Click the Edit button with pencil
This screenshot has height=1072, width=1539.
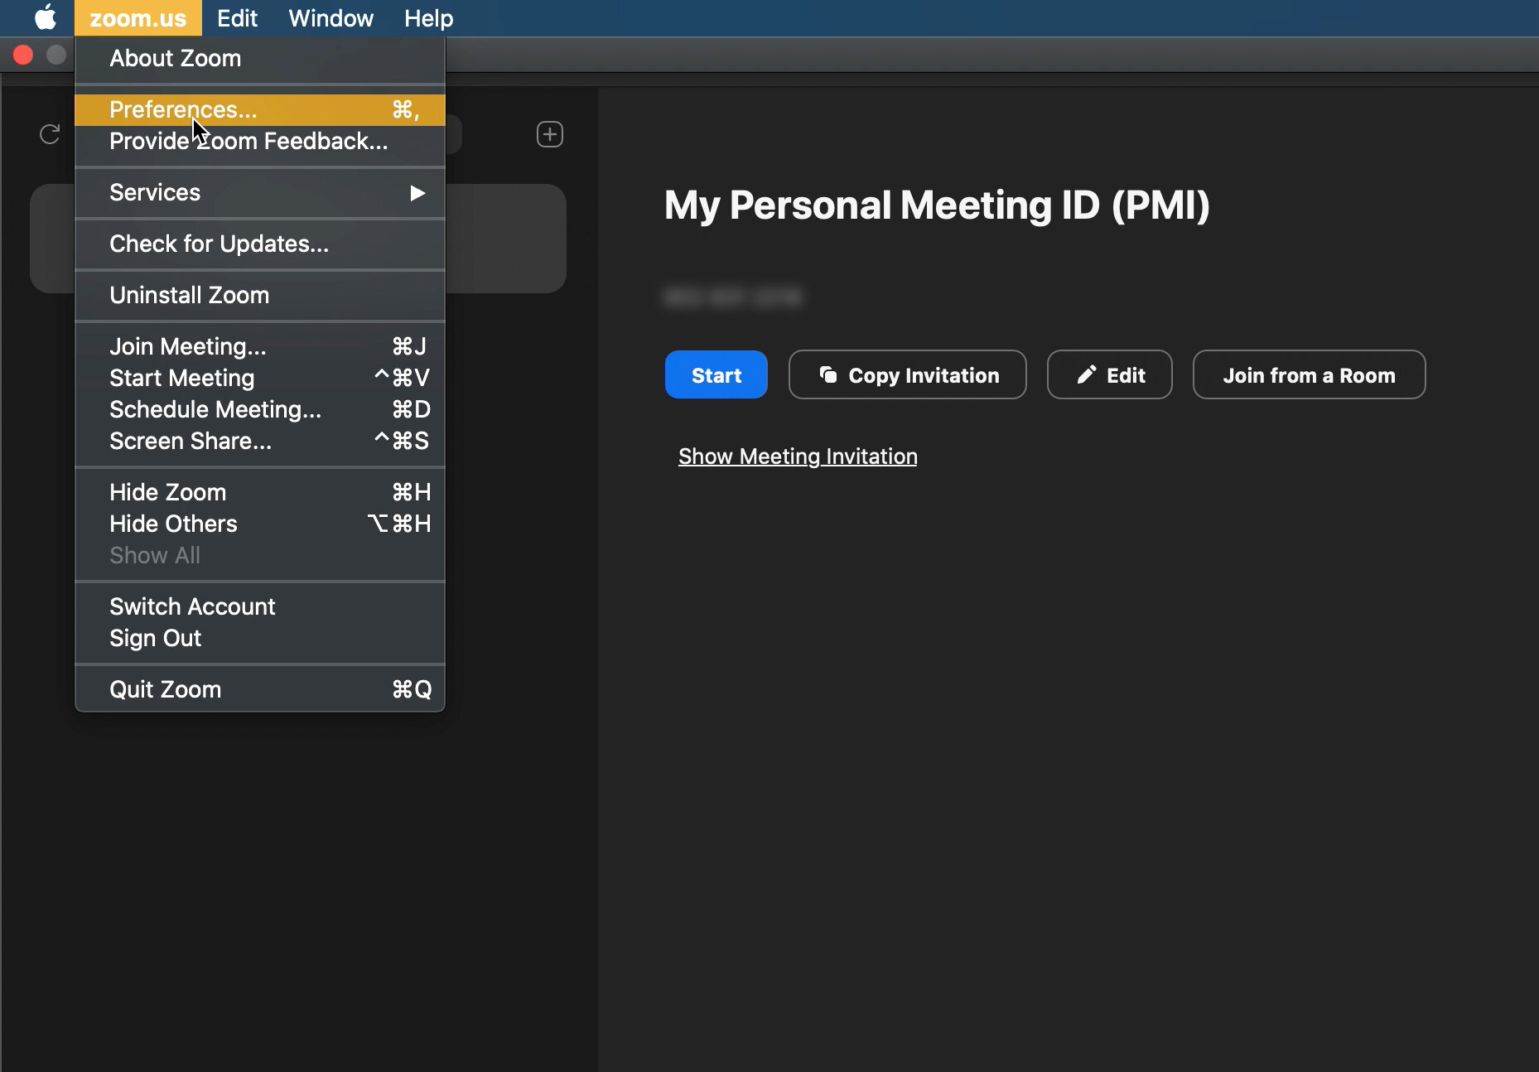pyautogui.click(x=1109, y=374)
